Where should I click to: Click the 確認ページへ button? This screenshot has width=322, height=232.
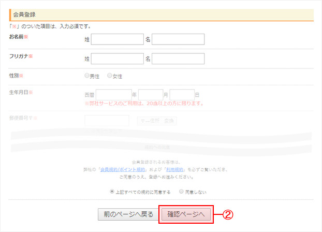click(x=186, y=214)
